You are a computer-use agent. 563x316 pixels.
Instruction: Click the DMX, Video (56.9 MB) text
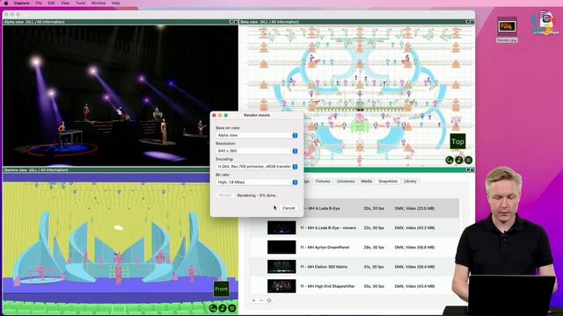(414, 248)
